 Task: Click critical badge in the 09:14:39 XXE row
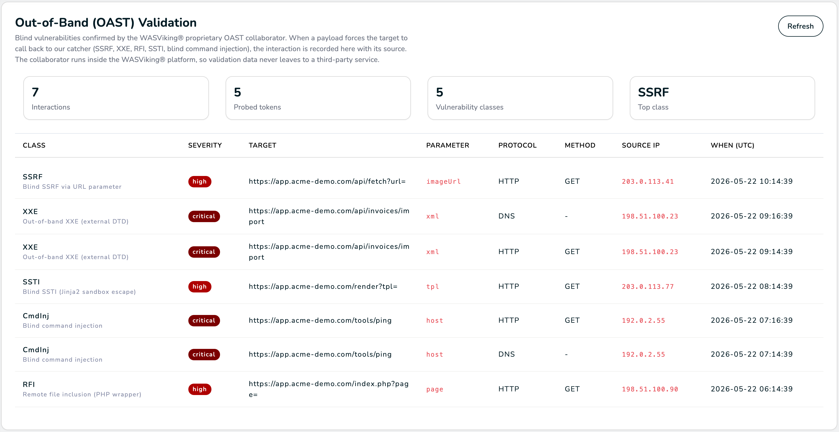(x=204, y=252)
